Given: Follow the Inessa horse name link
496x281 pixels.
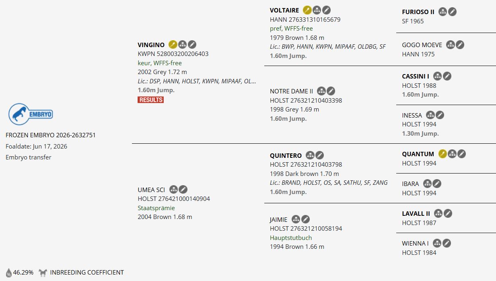Looking at the screenshot, I should pyautogui.click(x=412, y=115).
